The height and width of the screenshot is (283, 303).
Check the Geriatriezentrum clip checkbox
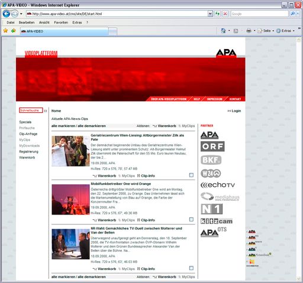coord(191,175)
